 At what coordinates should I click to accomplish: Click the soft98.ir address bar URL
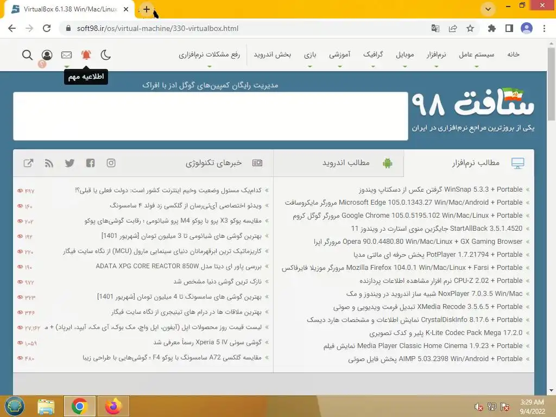tap(158, 28)
